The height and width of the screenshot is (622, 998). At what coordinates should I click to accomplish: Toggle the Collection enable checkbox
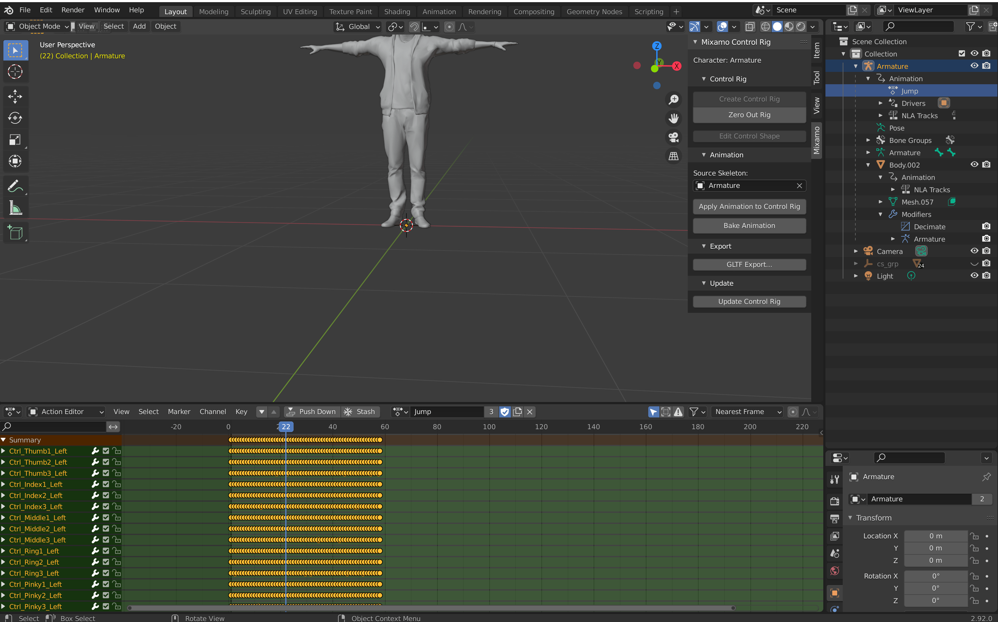pos(962,53)
